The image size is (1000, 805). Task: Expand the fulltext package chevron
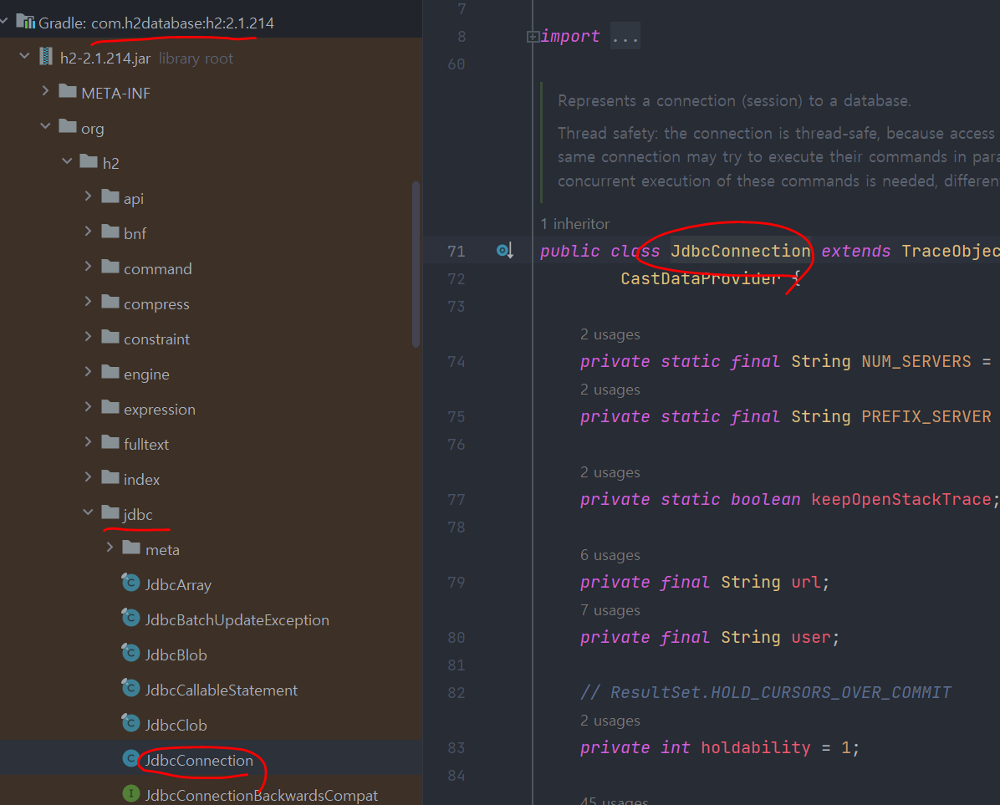pos(88,441)
